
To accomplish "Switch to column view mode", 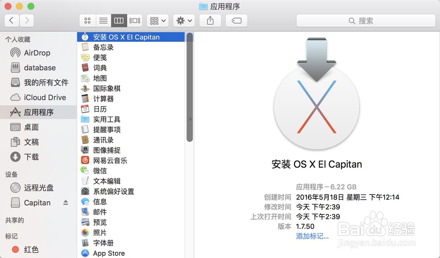I will 119,21.
